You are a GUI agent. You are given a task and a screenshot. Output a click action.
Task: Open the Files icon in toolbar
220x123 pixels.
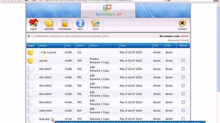pos(96,25)
